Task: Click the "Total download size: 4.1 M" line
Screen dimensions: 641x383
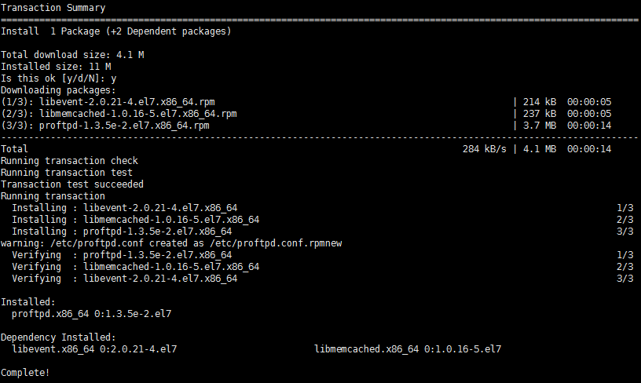Action: point(72,55)
